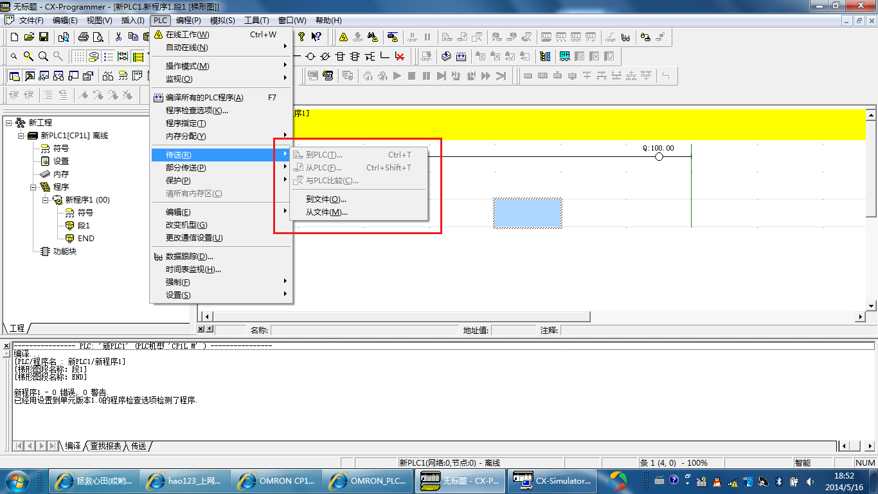Toggle the output window view button
The height and width of the screenshot is (494, 878).
click(30, 76)
